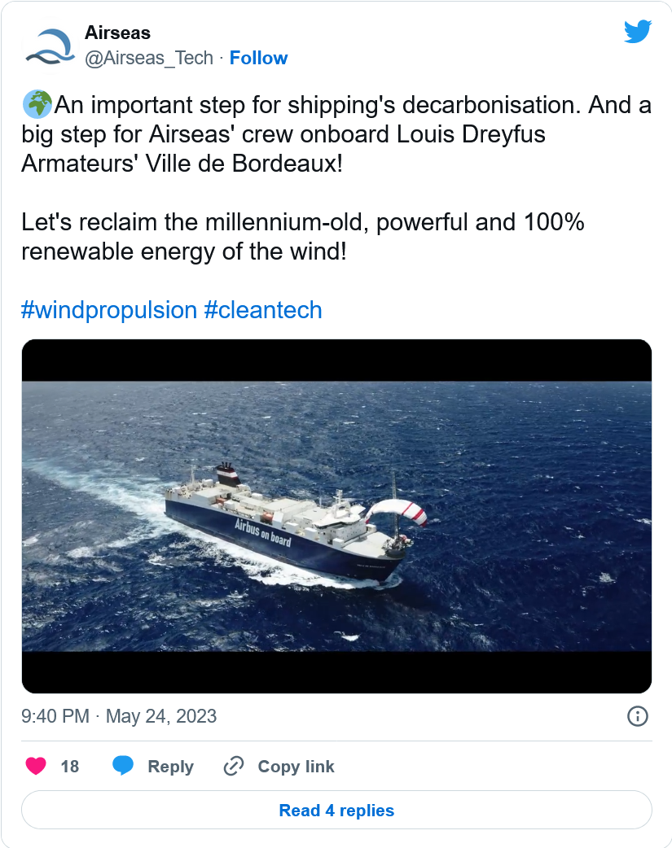
Task: Open Twitter via the blue bird icon
Action: click(x=638, y=33)
